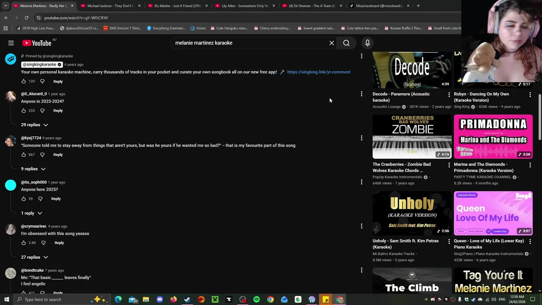Dislike the 'Anyone in 2023-2024?' comment
Screen dimensions: 542x305
tap(42, 111)
